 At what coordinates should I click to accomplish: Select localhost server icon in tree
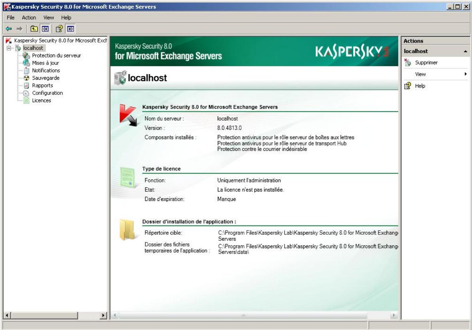click(x=18, y=48)
